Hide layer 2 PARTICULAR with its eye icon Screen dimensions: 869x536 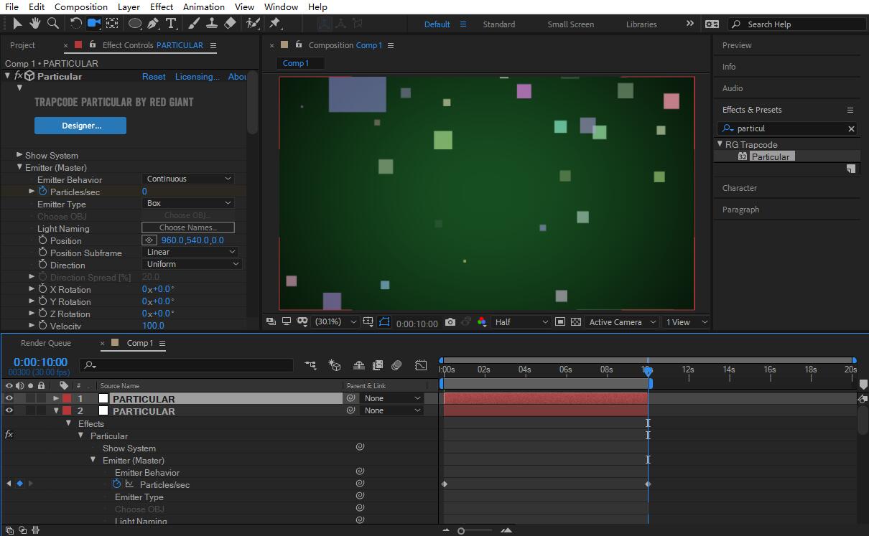(9, 410)
